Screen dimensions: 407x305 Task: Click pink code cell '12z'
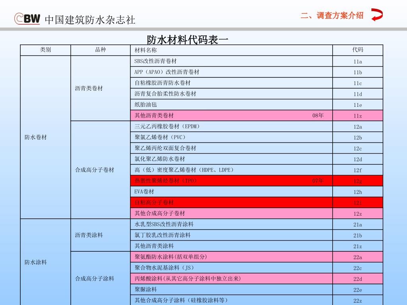(x=358, y=213)
